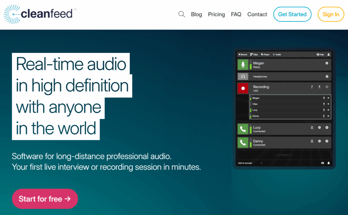Click Danny's green level meter
Image resolution: width=348 pixels, height=215 pixels.
pos(250,142)
